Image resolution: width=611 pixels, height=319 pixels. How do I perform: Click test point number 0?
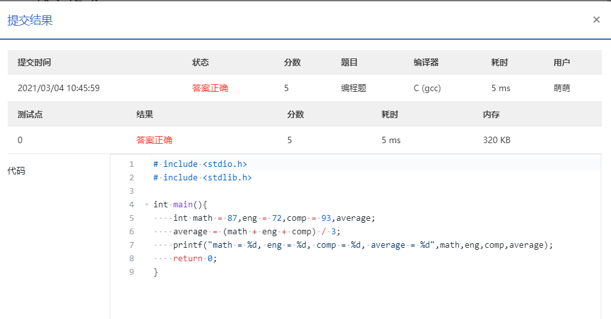tap(20, 140)
